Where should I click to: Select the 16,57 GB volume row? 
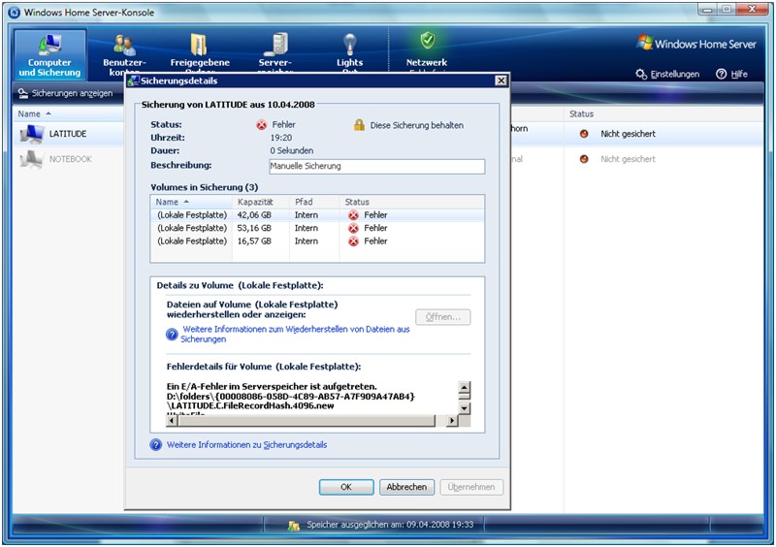317,241
